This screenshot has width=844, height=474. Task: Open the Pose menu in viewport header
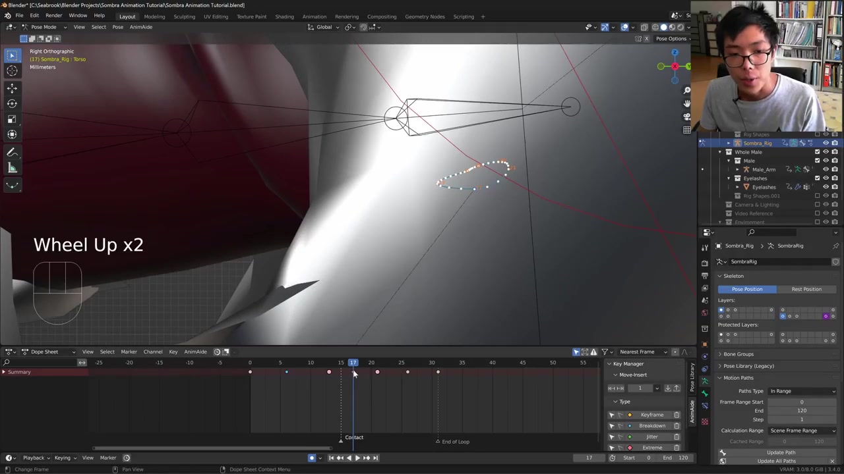pyautogui.click(x=117, y=27)
